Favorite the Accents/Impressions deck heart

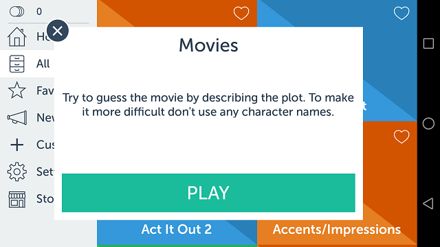(x=401, y=137)
